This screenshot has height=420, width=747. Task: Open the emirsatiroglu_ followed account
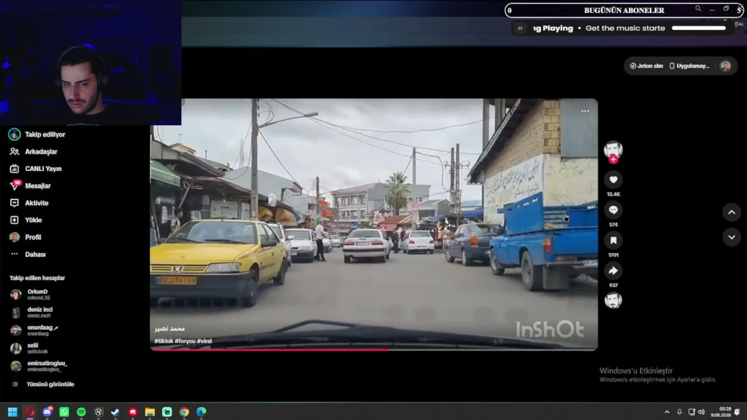[x=40, y=366]
